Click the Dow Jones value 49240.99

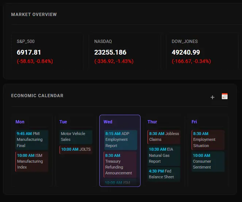[x=186, y=52]
